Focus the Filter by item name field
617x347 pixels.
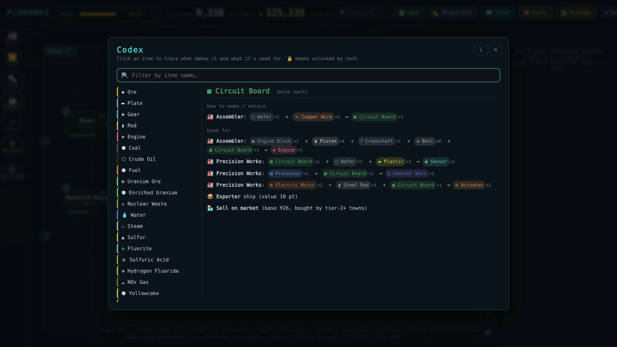click(308, 75)
